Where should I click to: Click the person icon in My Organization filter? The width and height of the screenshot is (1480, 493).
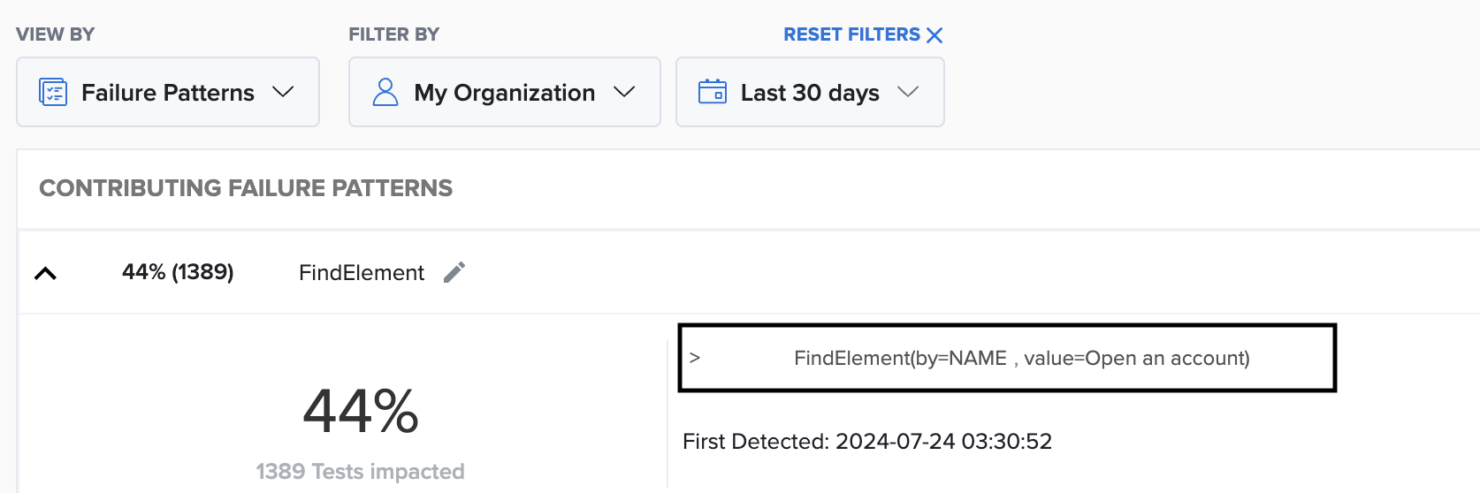coord(385,92)
